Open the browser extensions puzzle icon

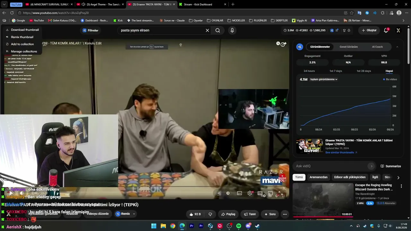tap(382, 13)
